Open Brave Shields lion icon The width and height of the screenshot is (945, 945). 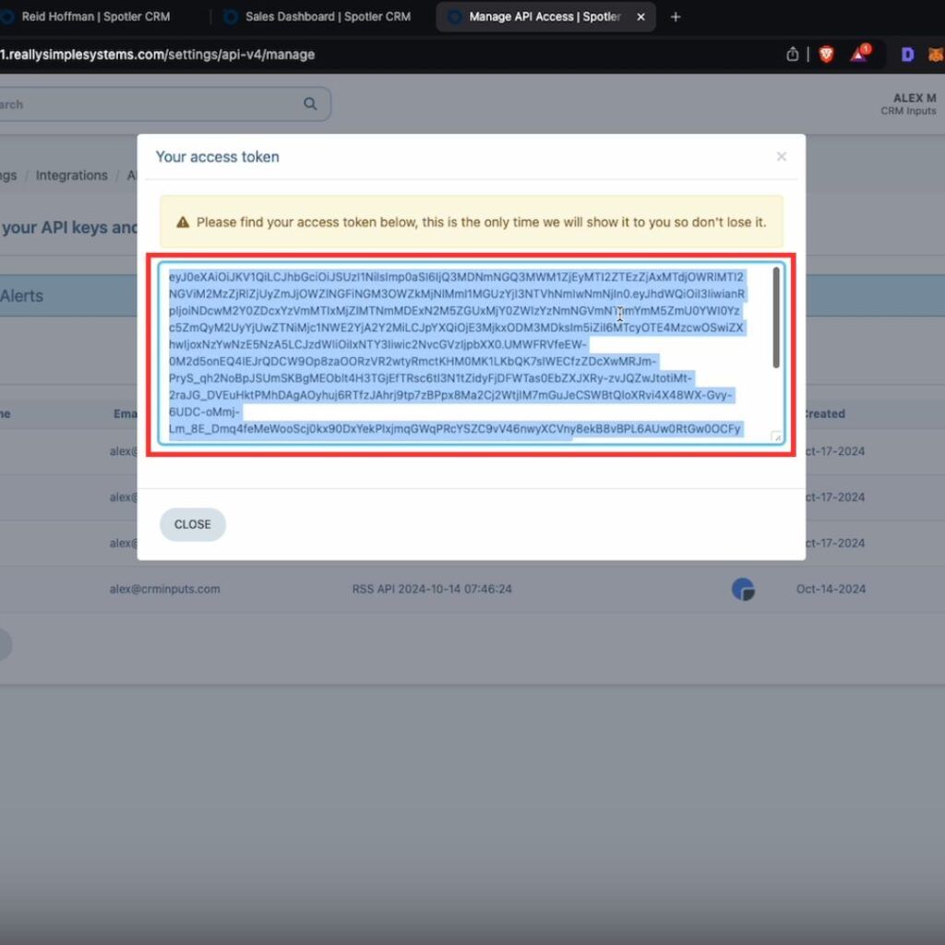pos(826,54)
